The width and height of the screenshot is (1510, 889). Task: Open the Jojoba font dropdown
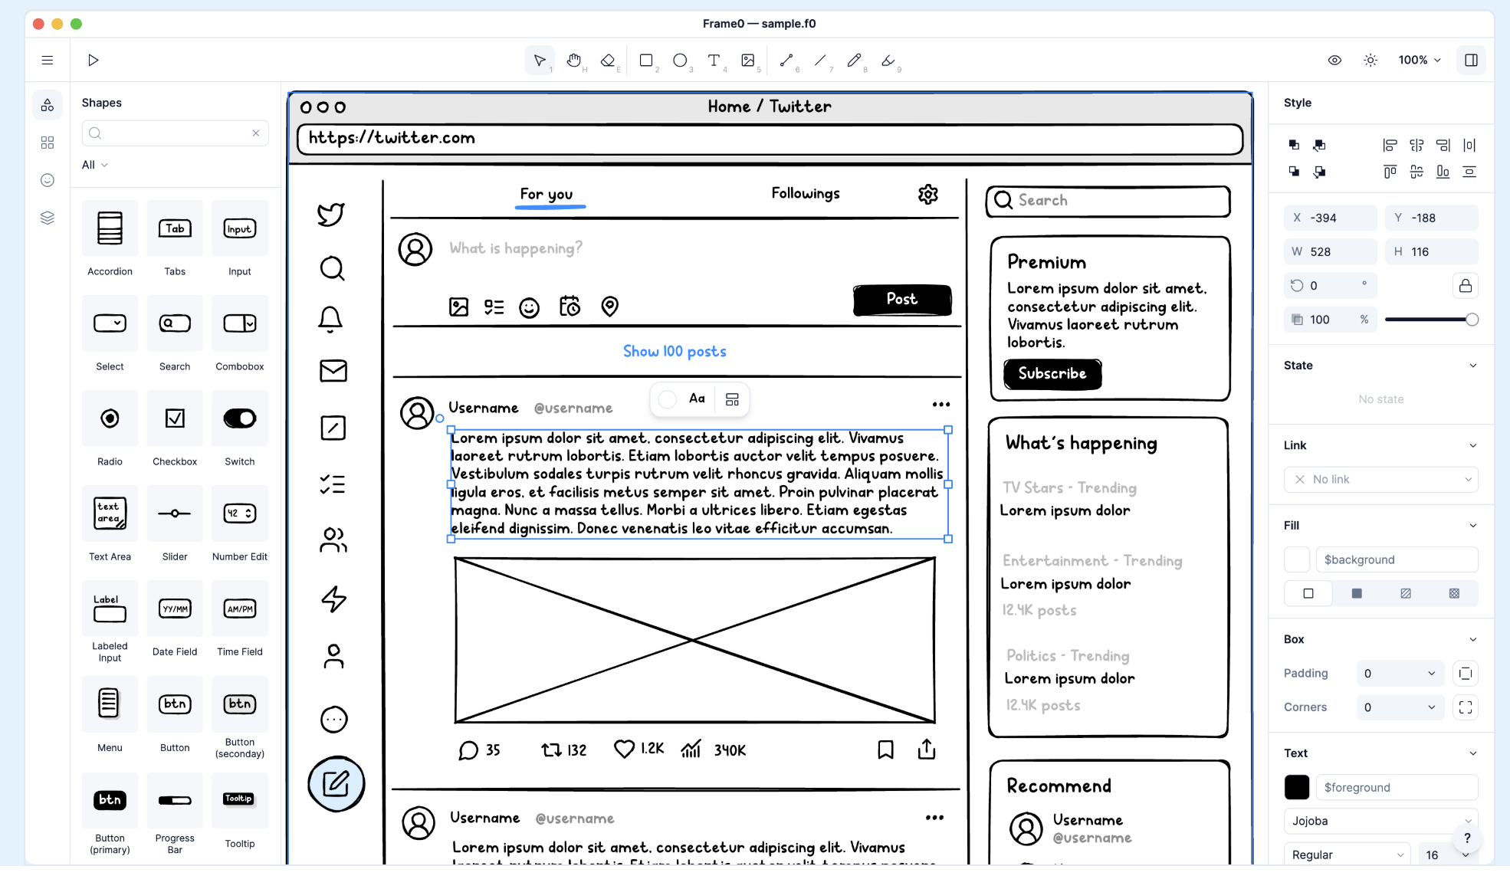pos(1381,821)
